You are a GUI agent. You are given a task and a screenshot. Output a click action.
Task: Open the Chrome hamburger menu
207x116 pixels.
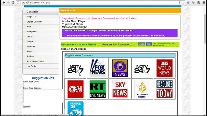click(204, 3)
